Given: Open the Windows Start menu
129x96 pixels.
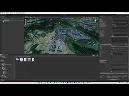Looking at the screenshot, I should click(39, 83).
